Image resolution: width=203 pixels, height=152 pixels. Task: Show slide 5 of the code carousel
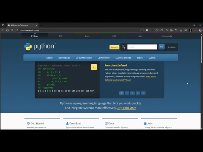pos(143,93)
